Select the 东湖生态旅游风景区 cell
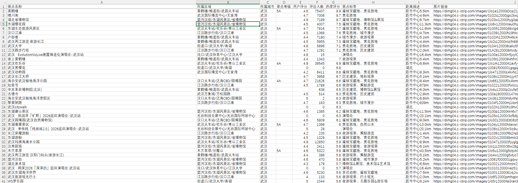518x183 pixels. pos(102,28)
